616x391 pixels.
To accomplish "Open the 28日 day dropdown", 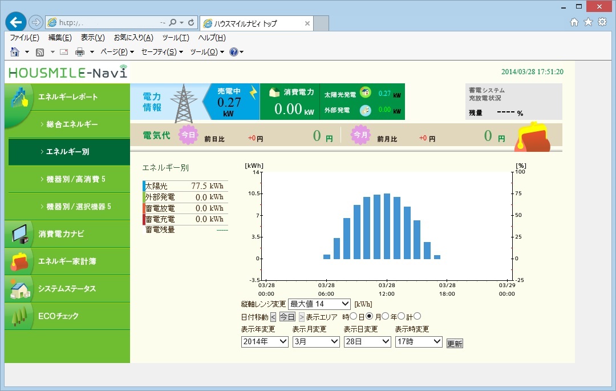I will 367,342.
